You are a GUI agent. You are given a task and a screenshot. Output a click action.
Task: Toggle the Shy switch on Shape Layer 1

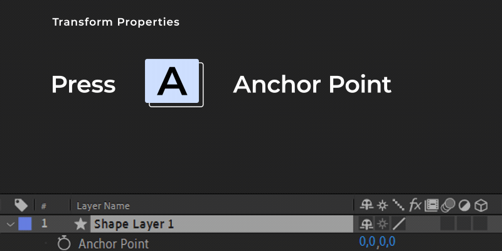(366, 224)
